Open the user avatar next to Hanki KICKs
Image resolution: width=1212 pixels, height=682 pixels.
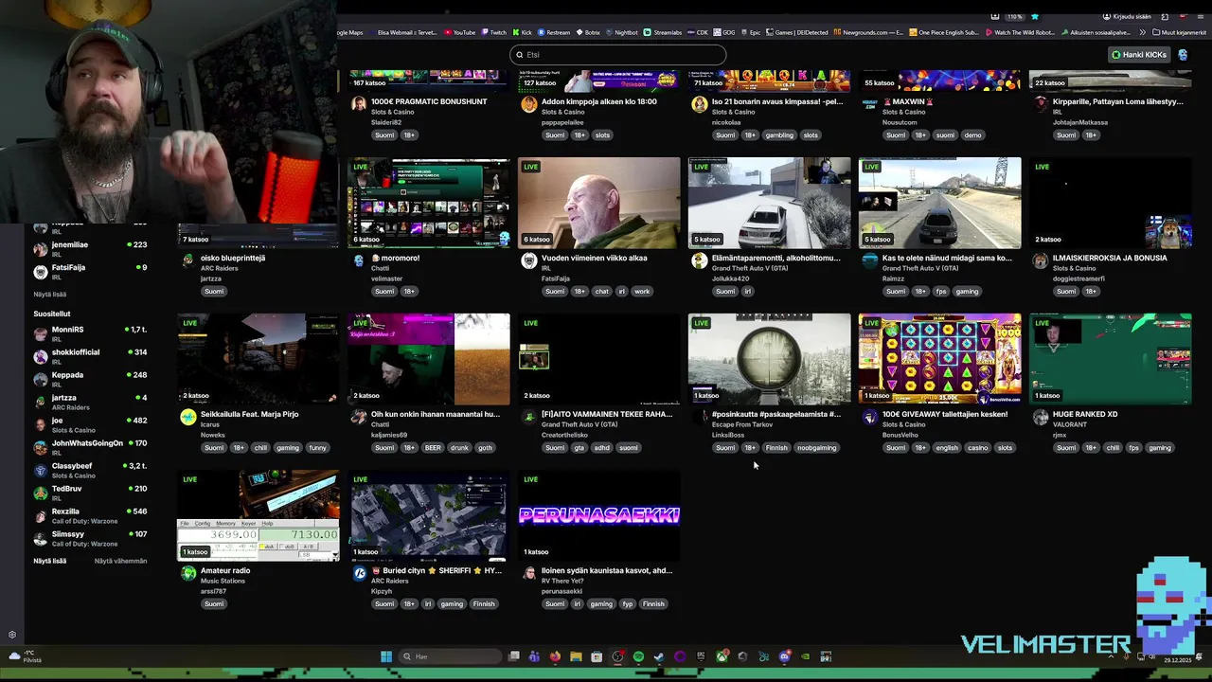coord(1183,55)
